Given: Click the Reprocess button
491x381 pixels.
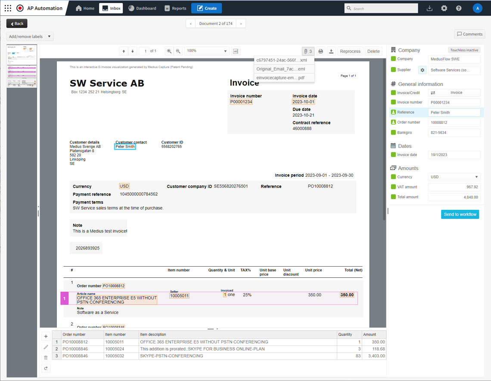Looking at the screenshot, I should point(350,51).
